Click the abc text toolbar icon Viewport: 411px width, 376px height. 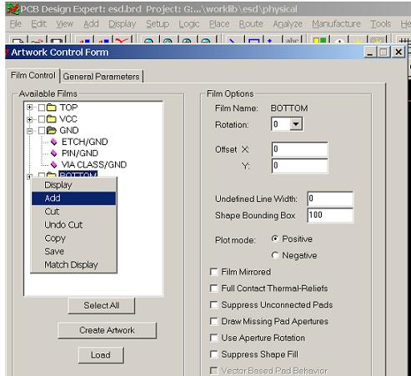click(x=292, y=40)
